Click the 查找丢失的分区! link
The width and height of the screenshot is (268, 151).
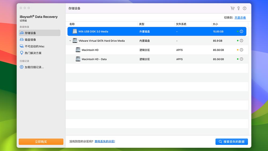pyautogui.click(x=105, y=141)
